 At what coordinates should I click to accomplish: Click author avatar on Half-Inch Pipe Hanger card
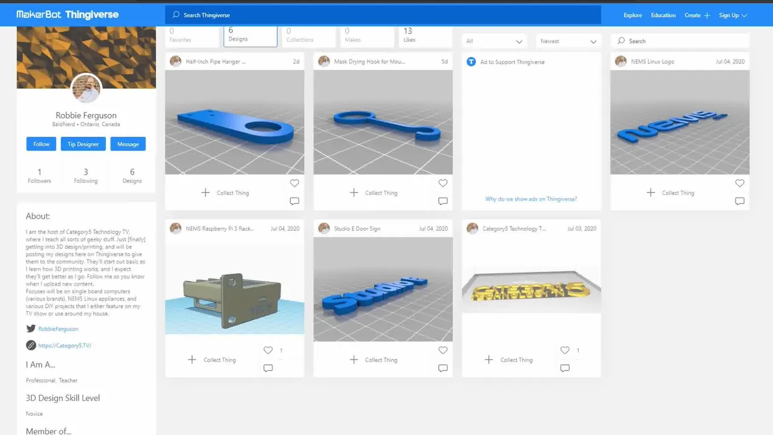pos(176,61)
